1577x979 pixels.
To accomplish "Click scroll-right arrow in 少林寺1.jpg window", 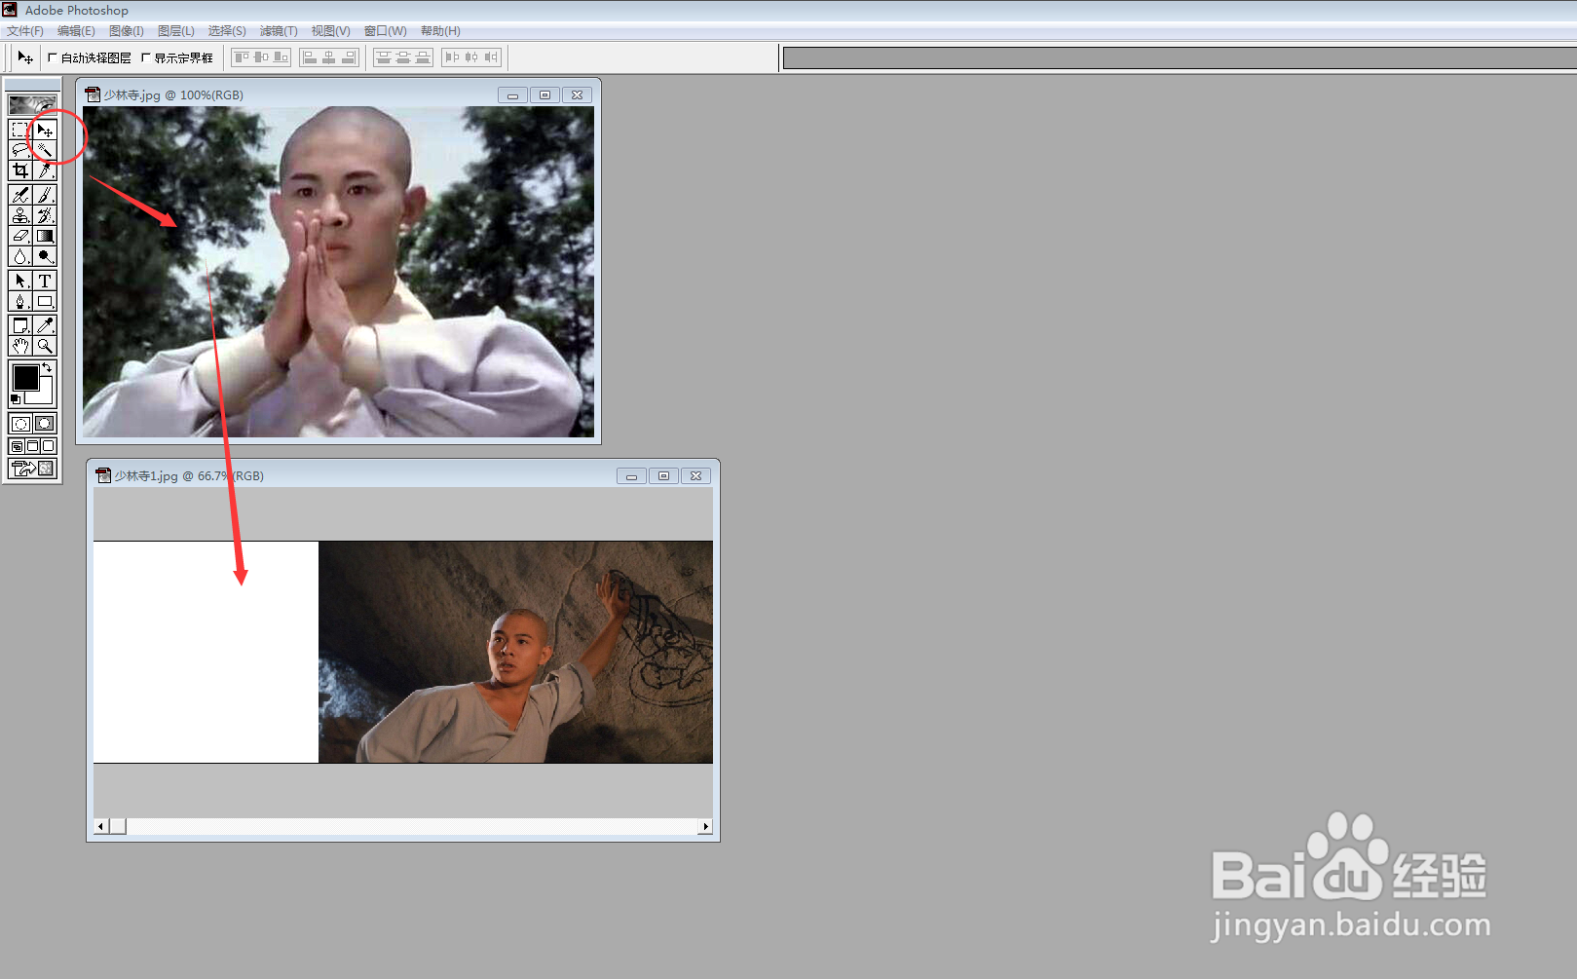I will 705,826.
